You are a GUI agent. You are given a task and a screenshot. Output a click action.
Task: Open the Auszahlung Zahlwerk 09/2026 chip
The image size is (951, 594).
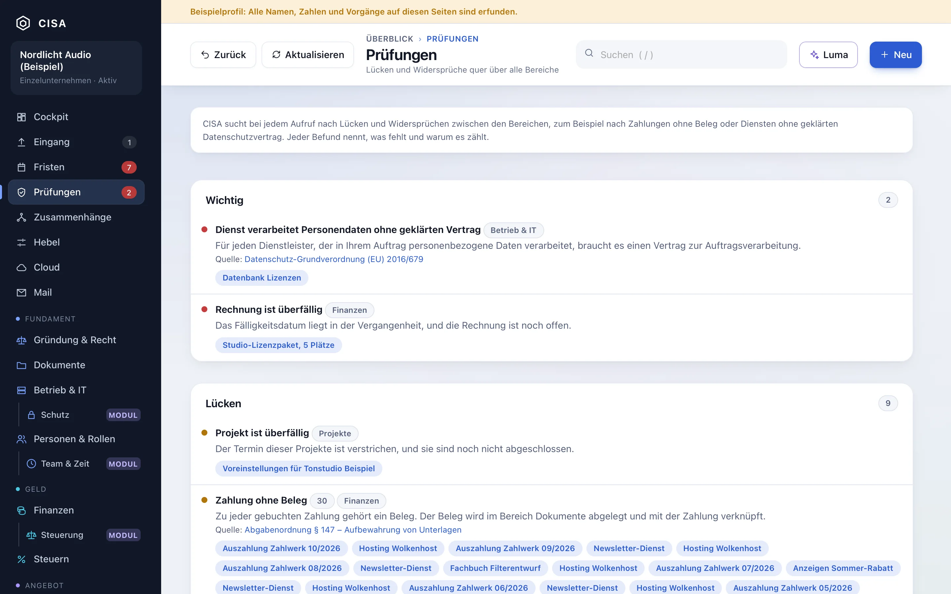click(x=515, y=548)
